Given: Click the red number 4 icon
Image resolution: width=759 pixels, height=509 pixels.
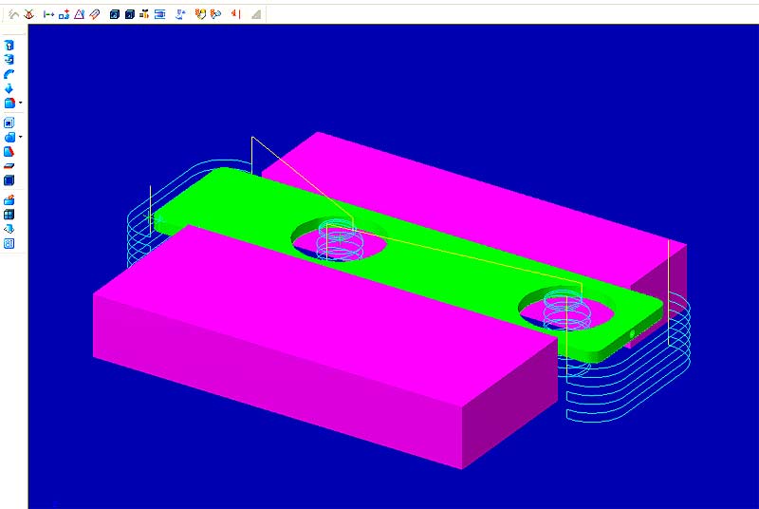Looking at the screenshot, I should coord(235,14).
